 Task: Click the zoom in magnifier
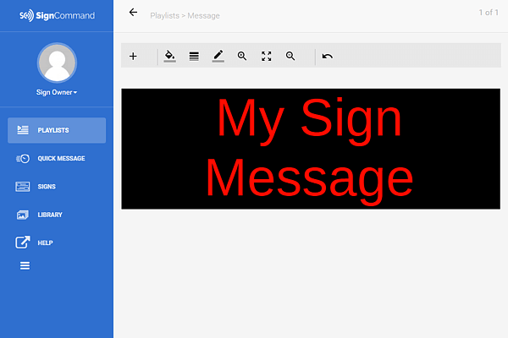point(242,56)
